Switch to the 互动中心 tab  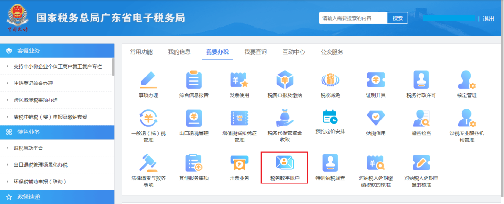[294, 52]
